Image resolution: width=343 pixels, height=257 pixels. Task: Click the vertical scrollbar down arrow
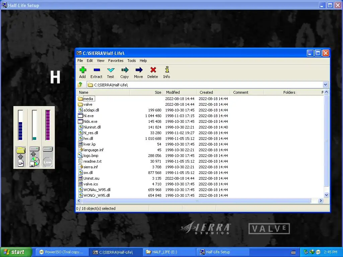[x=326, y=195]
